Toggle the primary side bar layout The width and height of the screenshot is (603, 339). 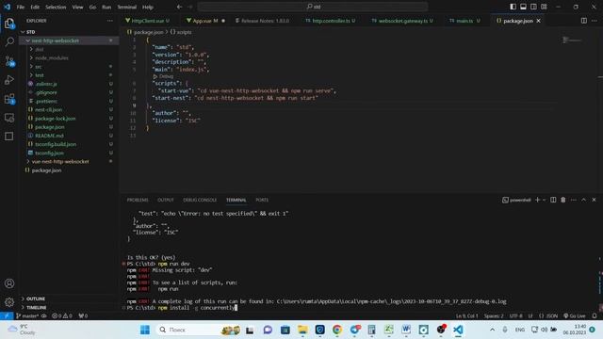click(513, 7)
